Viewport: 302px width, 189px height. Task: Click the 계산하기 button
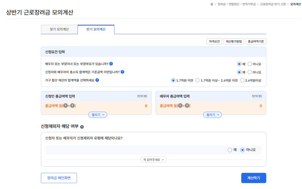254,178
